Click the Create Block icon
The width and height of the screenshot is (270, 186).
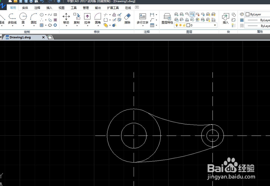[x=234, y=15]
